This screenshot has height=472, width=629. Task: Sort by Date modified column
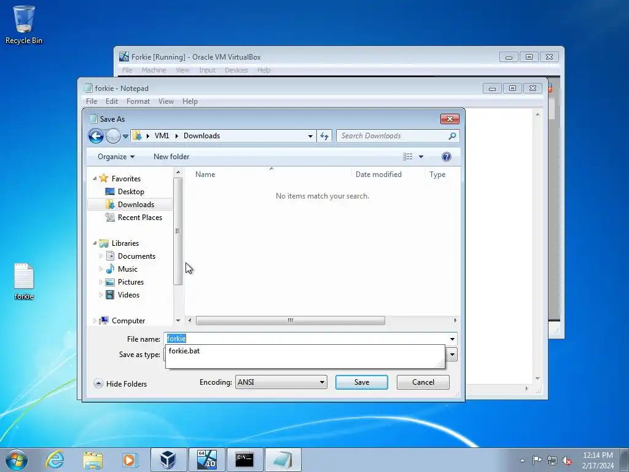378,174
